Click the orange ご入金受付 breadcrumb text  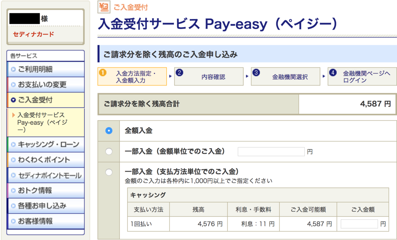pyautogui.click(x=131, y=7)
